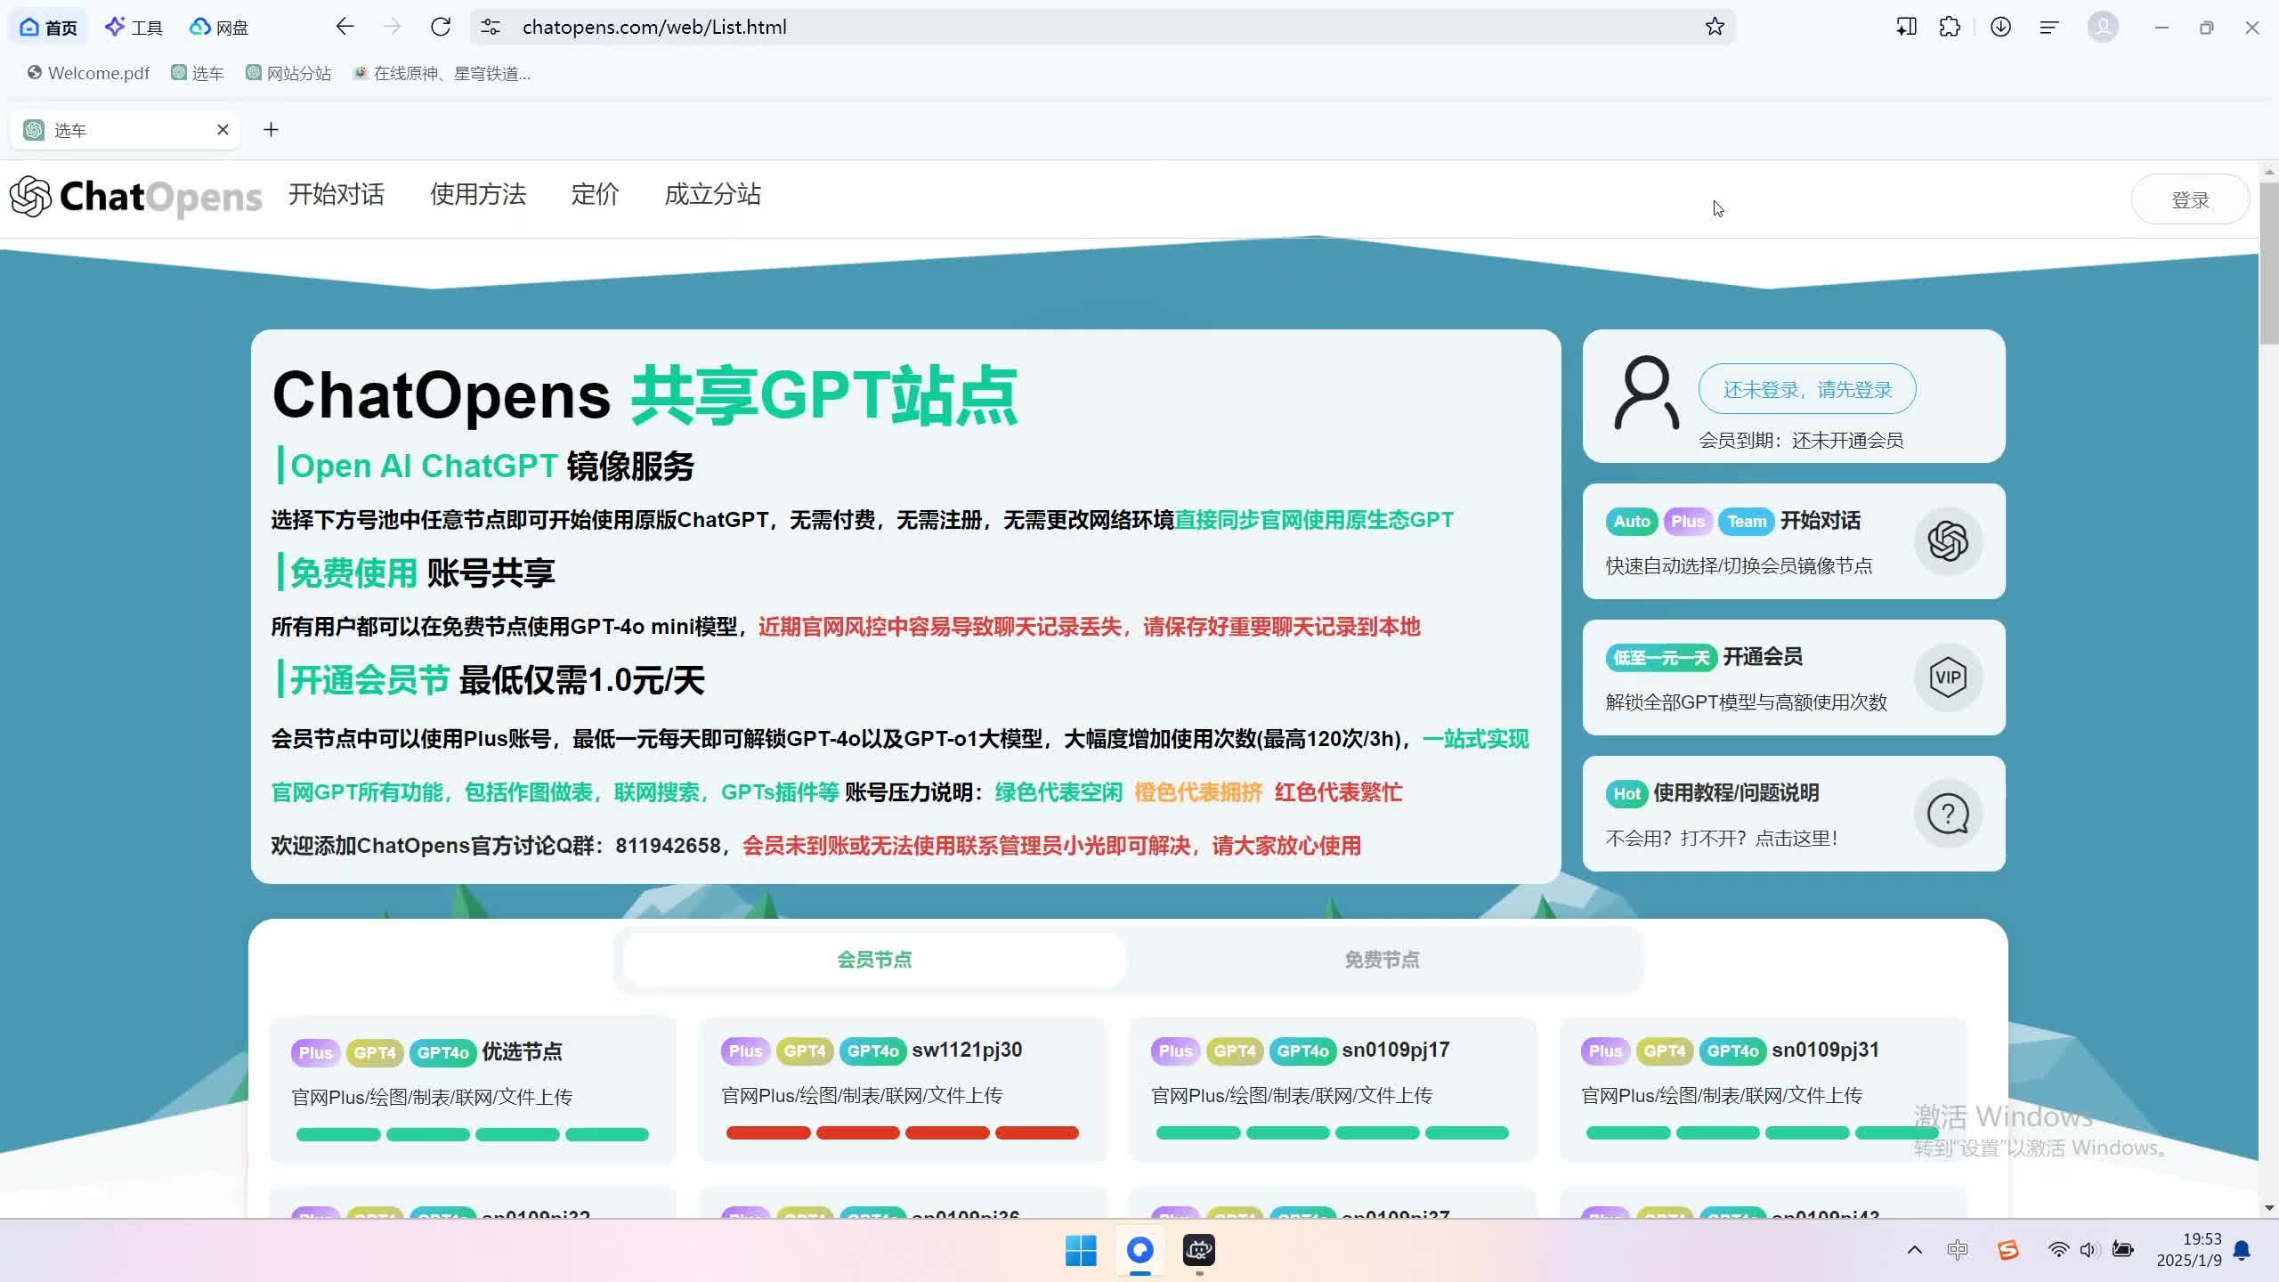Click the ChatOpens logo in header

(x=136, y=197)
